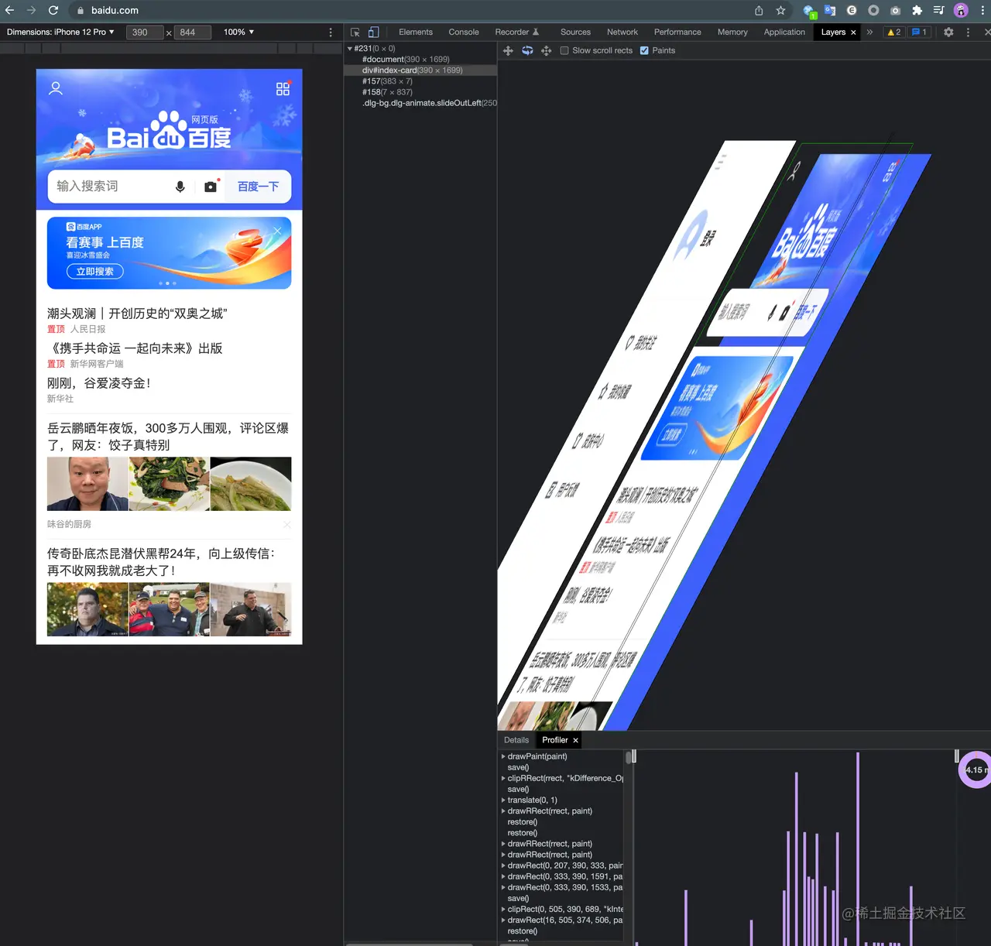Click the browser back arrow
Screen dimensions: 991x946
10,11
